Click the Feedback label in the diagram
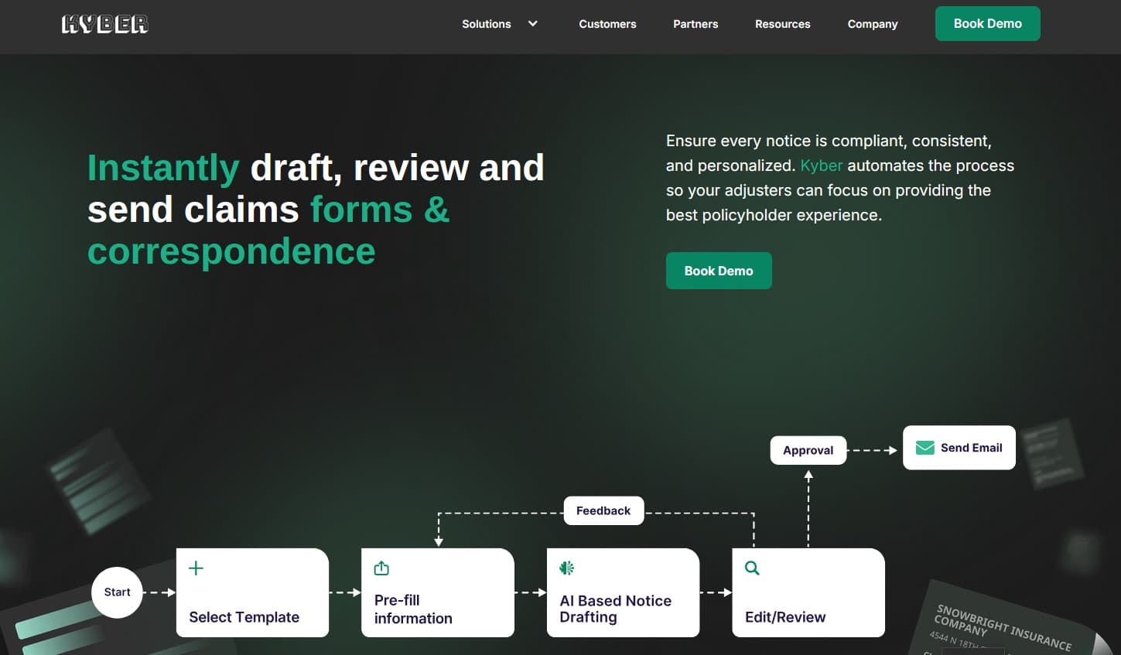The height and width of the screenshot is (655, 1121). tap(603, 510)
